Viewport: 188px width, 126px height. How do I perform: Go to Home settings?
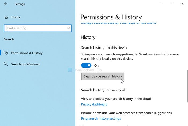(x=16, y=17)
